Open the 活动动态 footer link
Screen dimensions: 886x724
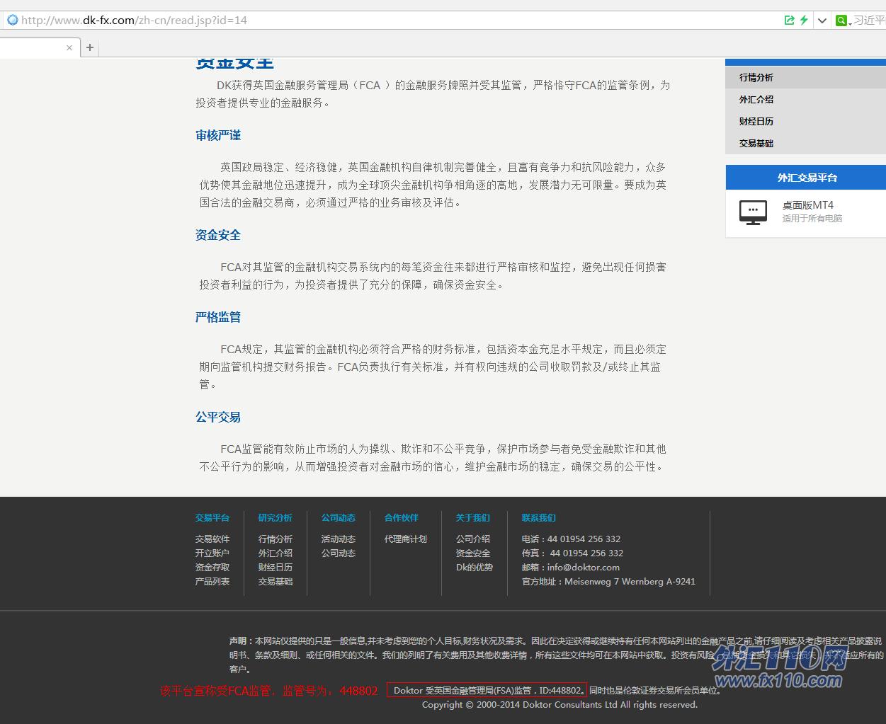point(339,539)
